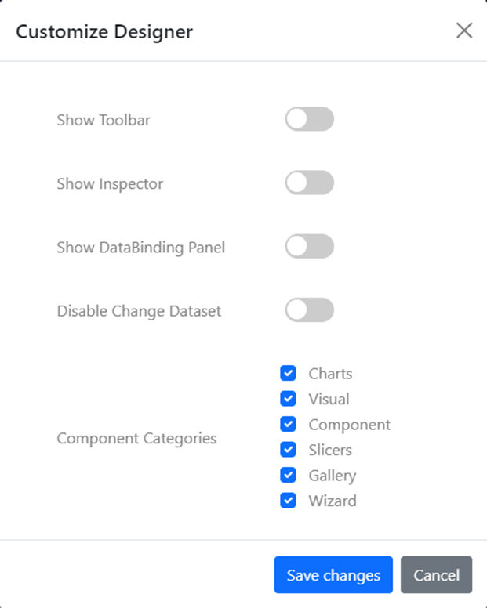Deselect the Component category checkbox

(288, 425)
